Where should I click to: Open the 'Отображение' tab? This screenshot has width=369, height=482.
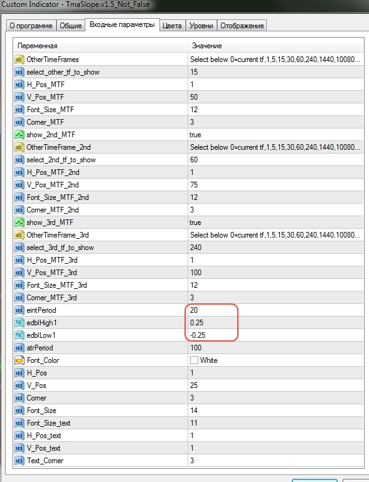click(x=242, y=26)
